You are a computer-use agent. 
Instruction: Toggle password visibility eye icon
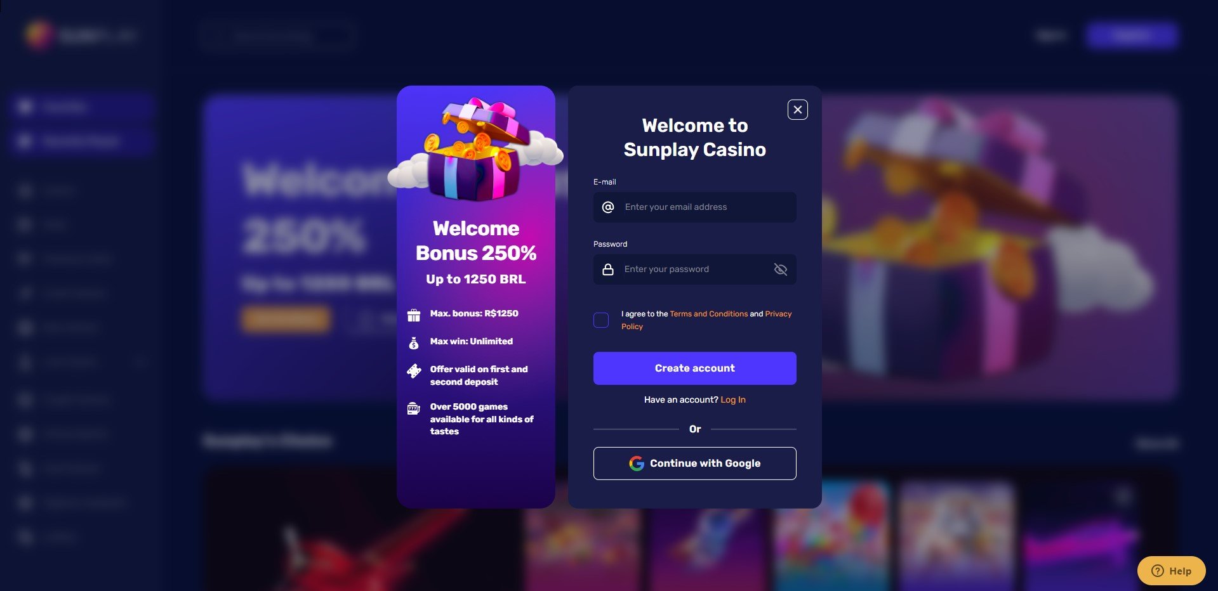click(781, 270)
